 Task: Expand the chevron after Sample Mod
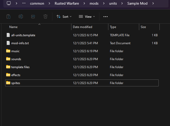click(153, 3)
